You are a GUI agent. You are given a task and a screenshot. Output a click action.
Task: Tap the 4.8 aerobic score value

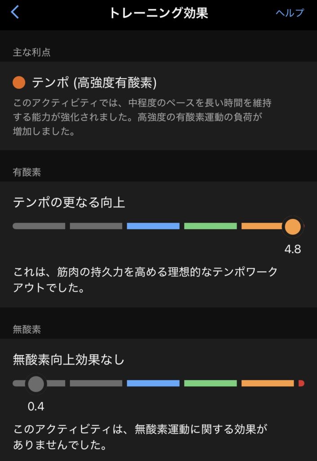(293, 249)
